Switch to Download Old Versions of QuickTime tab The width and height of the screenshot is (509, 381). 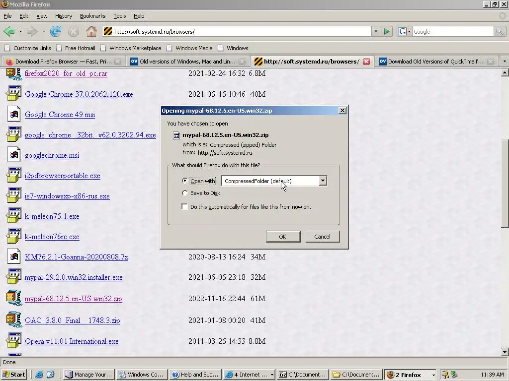[435, 62]
